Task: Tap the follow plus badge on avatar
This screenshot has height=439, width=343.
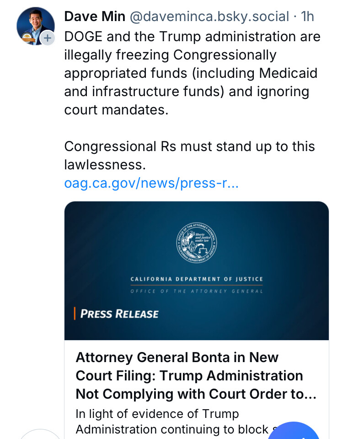Action: 48,38
